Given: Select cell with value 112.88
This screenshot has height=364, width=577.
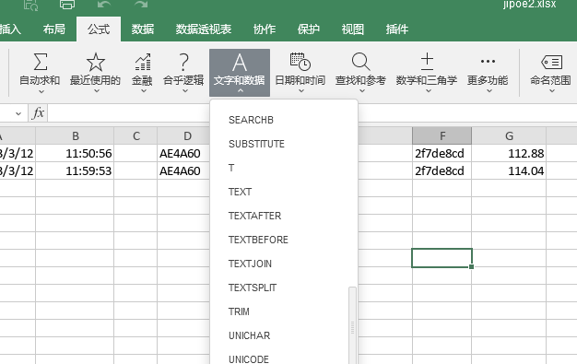Looking at the screenshot, I should (509, 153).
